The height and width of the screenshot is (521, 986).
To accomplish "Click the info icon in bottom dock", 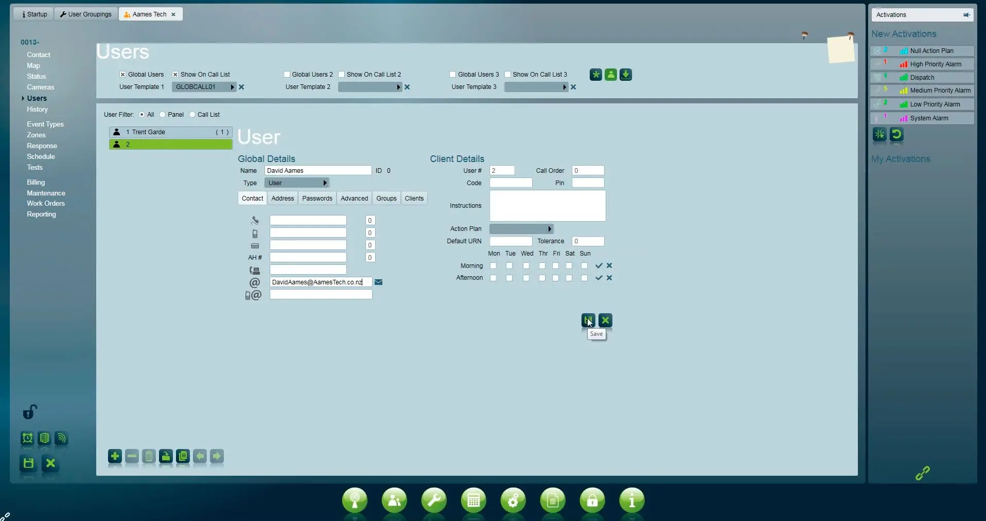I will point(632,500).
